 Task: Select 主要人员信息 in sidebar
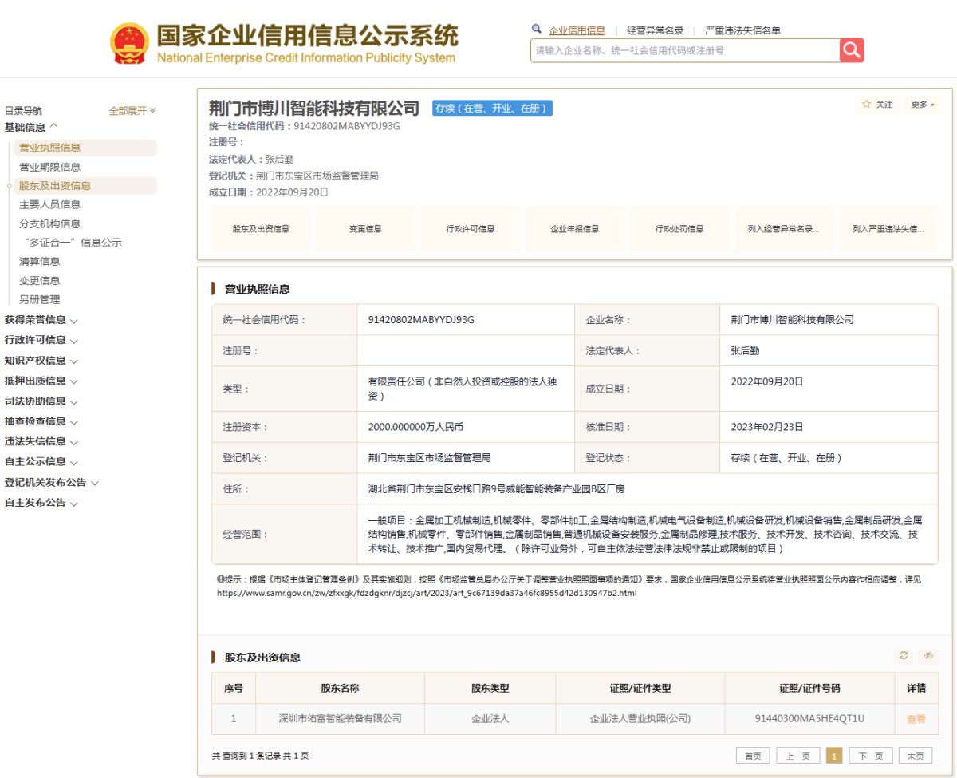click(x=50, y=204)
